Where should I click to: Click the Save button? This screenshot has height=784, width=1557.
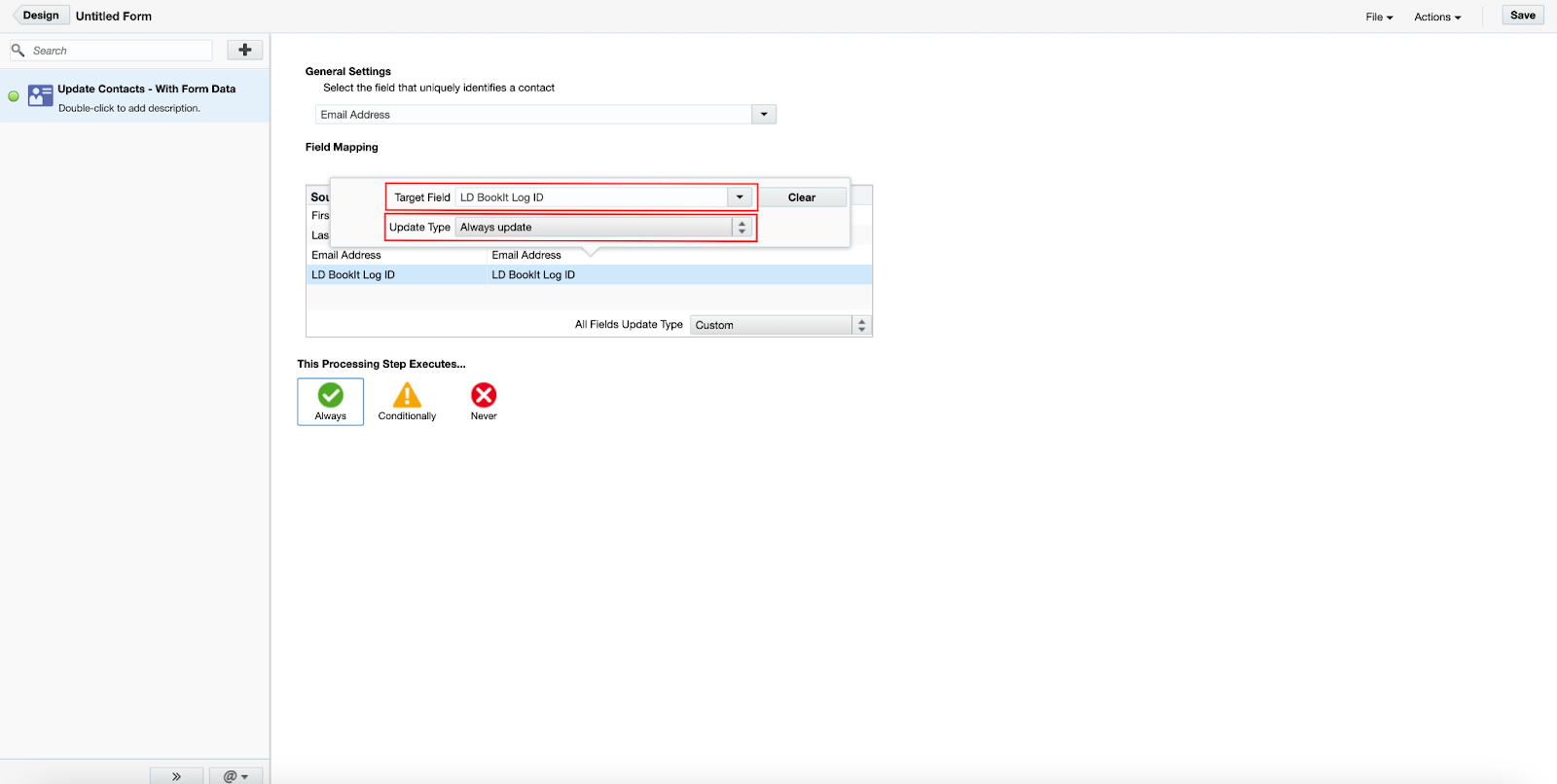(x=1522, y=16)
